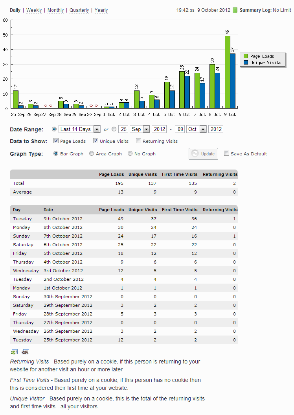Screen dimensions: 294x415
Task: Uncheck the Page Loads checkbox
Action: (56, 141)
